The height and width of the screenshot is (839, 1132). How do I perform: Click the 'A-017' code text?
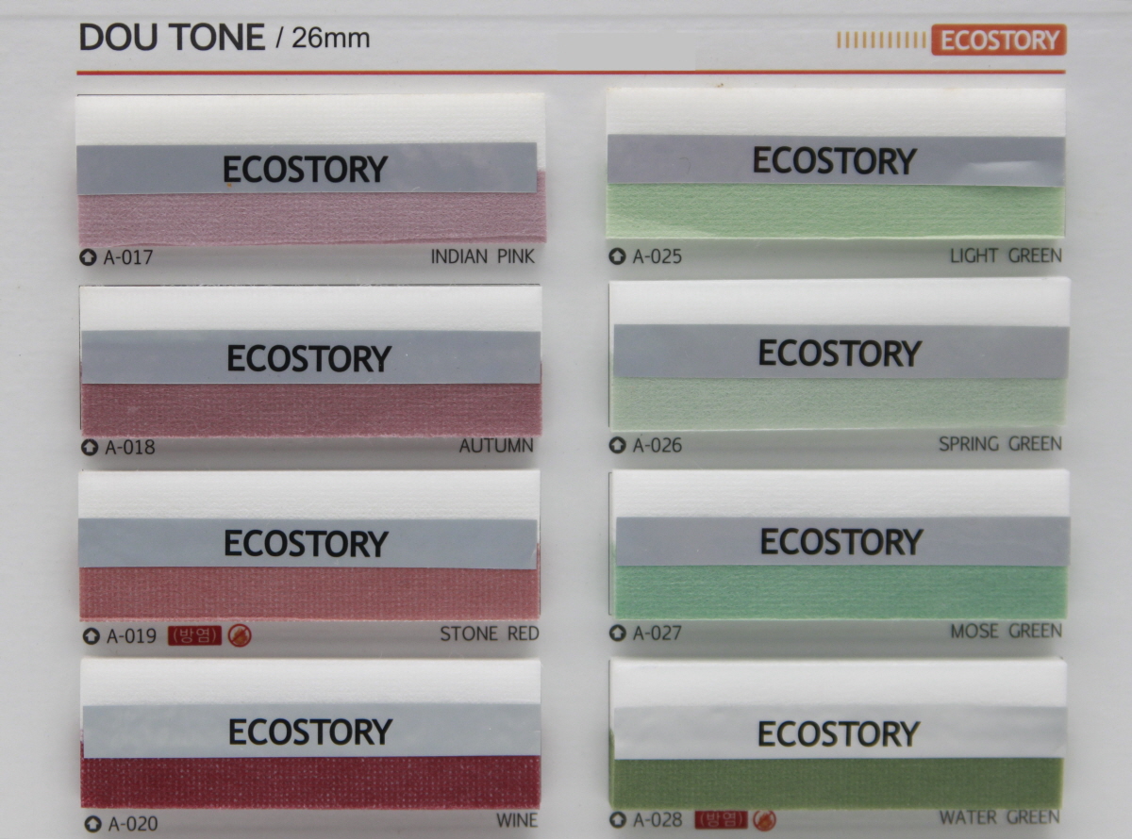(128, 257)
